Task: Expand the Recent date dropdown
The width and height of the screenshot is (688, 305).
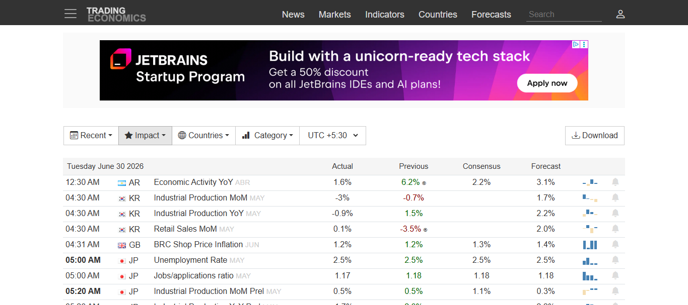Action: (x=91, y=135)
